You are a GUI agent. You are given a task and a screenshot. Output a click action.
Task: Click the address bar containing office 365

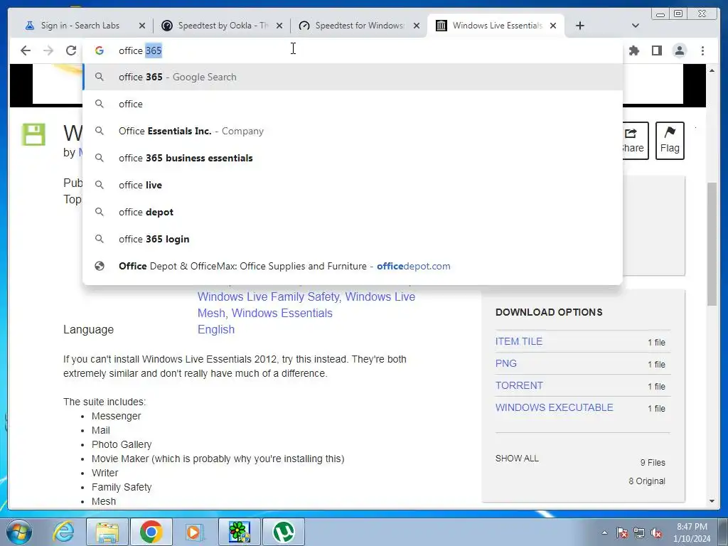353,50
